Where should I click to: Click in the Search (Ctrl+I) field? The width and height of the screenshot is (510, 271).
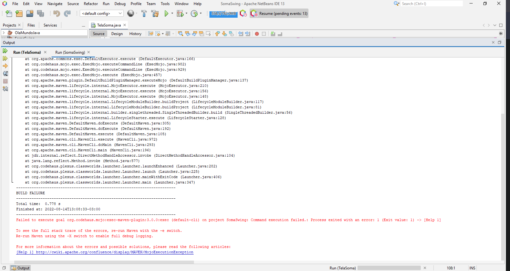pyautogui.click(x=432, y=4)
